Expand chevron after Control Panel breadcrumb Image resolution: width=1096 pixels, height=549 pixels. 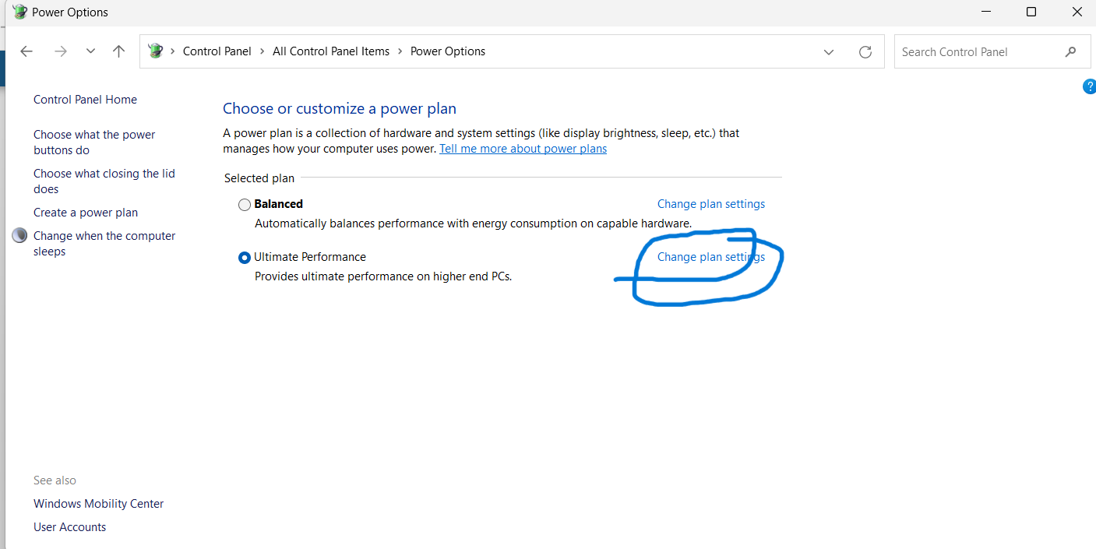tap(262, 51)
